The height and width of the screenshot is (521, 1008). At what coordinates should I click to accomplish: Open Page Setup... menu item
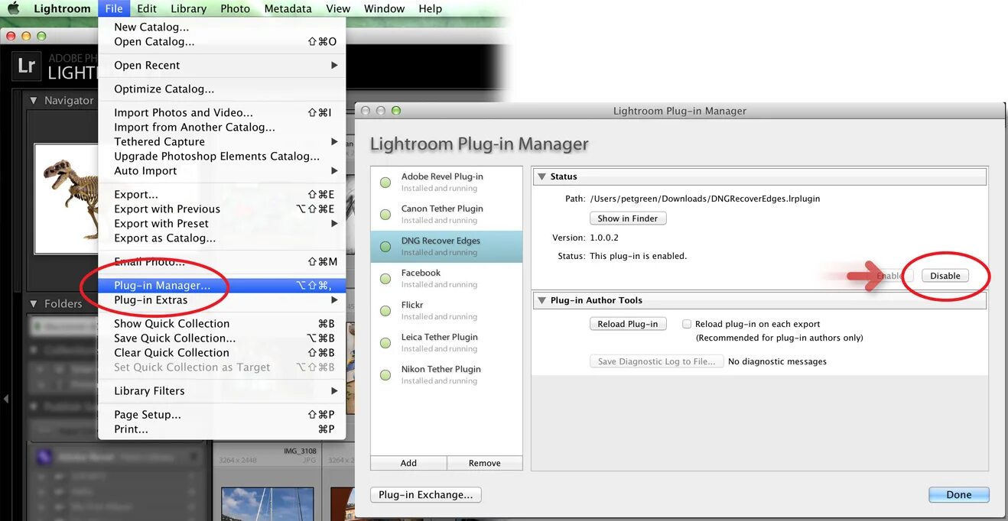point(222,414)
